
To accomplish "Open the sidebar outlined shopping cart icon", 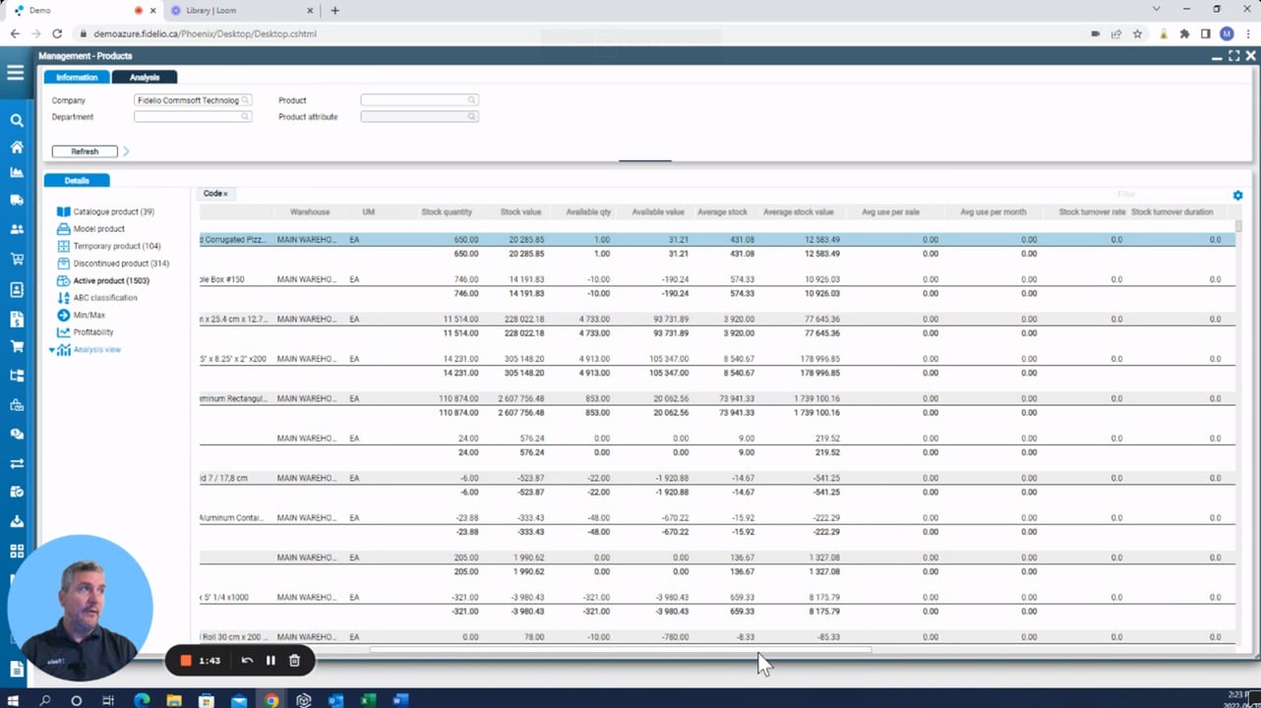I will [x=16, y=260].
